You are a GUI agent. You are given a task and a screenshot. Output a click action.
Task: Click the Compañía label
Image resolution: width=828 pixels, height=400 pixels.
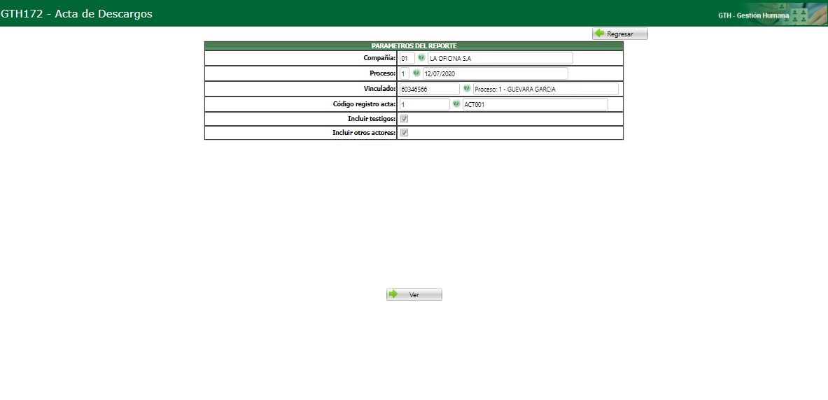point(379,58)
